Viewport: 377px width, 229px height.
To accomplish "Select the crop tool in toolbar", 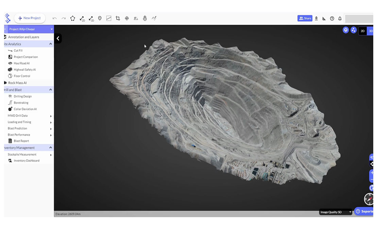I will click(118, 18).
